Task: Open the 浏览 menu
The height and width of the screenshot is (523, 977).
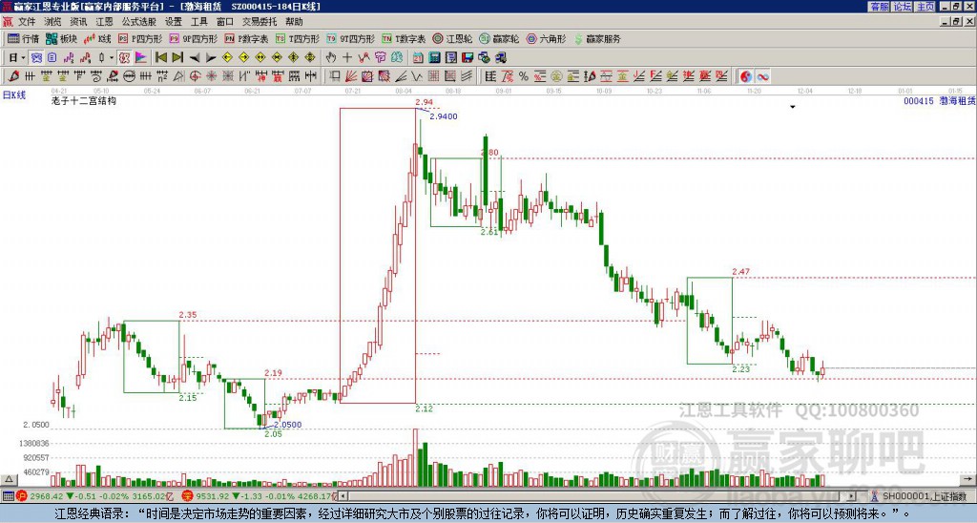Action: 52,22
